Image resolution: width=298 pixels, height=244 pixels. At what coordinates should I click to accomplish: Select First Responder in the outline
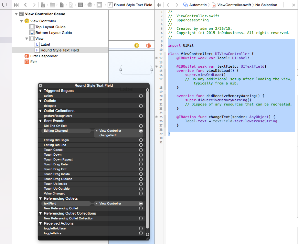[x=44, y=56]
